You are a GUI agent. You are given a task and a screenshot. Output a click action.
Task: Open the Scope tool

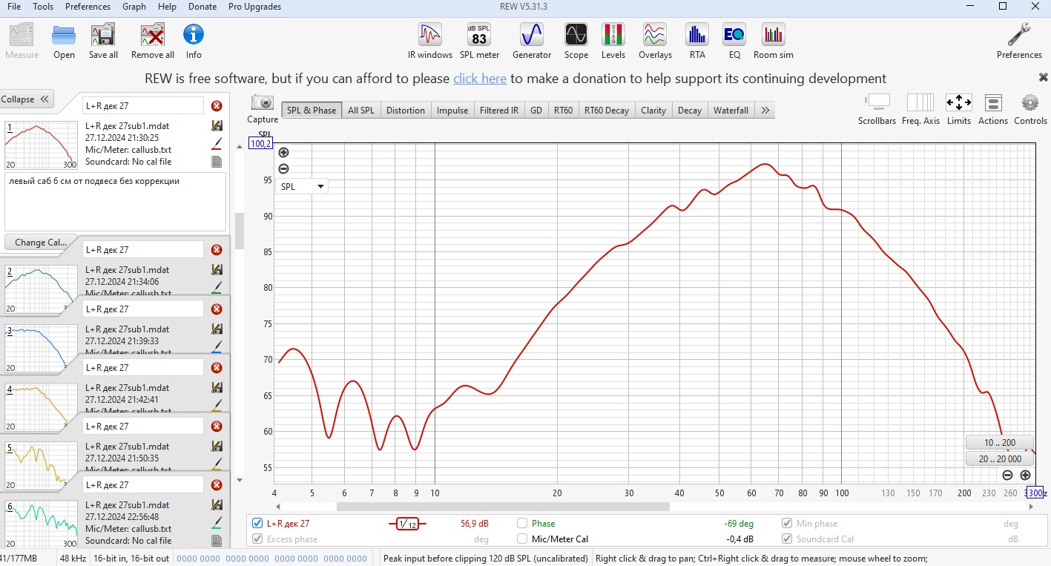576,40
